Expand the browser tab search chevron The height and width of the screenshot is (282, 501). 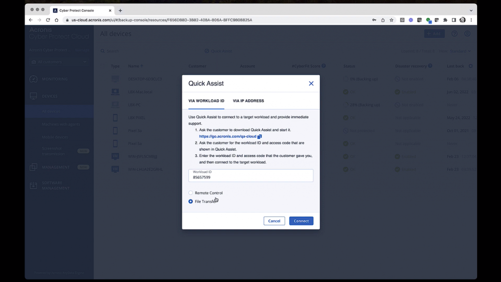pyautogui.click(x=471, y=11)
